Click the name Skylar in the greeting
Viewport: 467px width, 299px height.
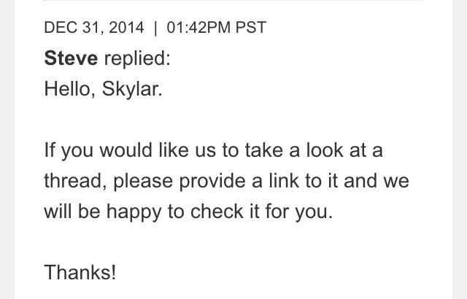coord(132,90)
